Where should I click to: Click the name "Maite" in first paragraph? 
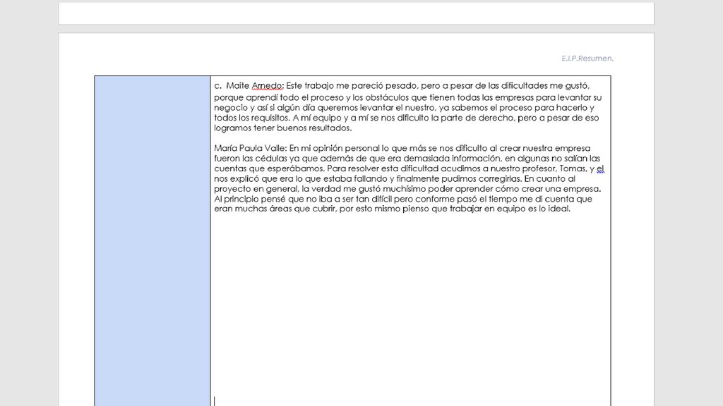(x=237, y=85)
